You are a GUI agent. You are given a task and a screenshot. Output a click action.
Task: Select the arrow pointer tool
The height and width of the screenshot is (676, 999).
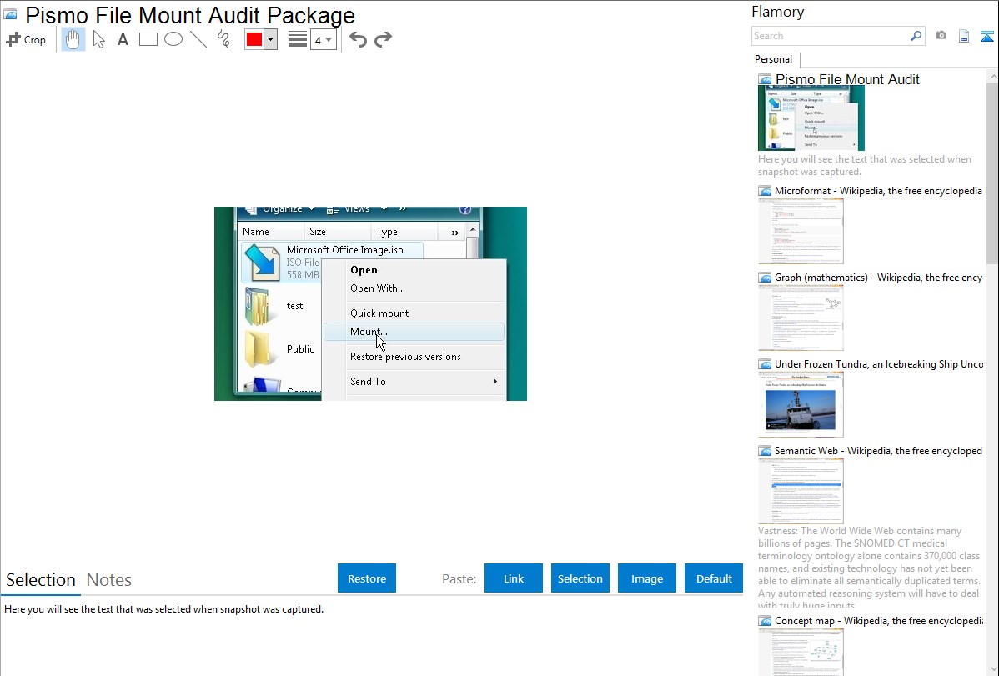pos(98,39)
